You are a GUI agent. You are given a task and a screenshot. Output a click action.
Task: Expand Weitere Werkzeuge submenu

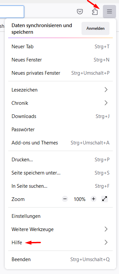[60, 229]
